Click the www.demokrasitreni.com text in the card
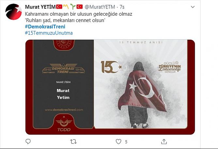 [64, 110]
